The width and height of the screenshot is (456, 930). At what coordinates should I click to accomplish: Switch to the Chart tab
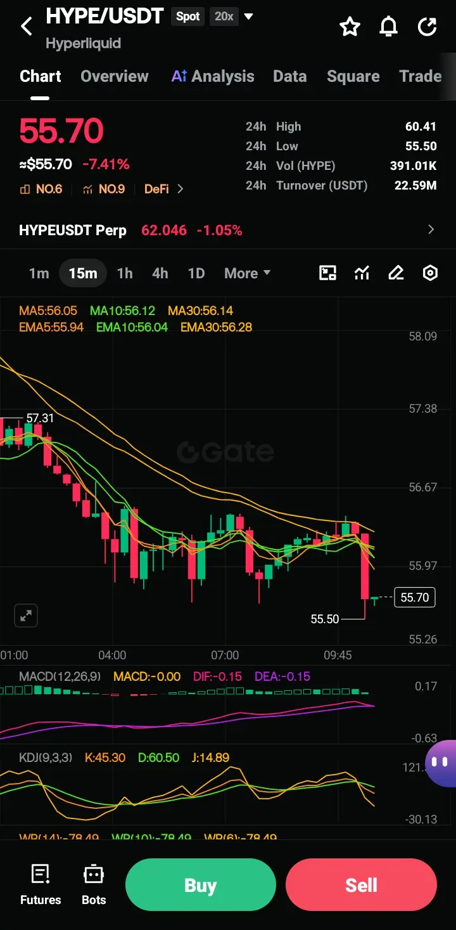[41, 77]
